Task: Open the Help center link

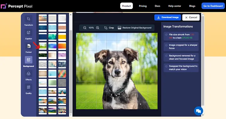Action: click(x=175, y=6)
